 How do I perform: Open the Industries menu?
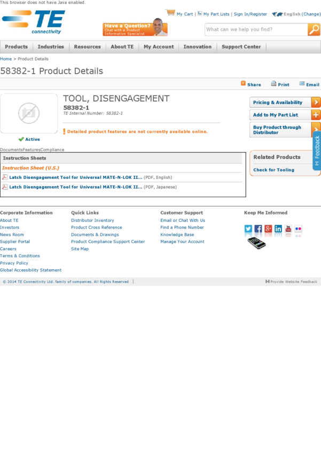(51, 46)
